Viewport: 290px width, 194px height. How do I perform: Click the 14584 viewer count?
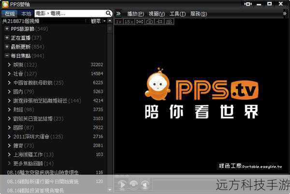97,74
